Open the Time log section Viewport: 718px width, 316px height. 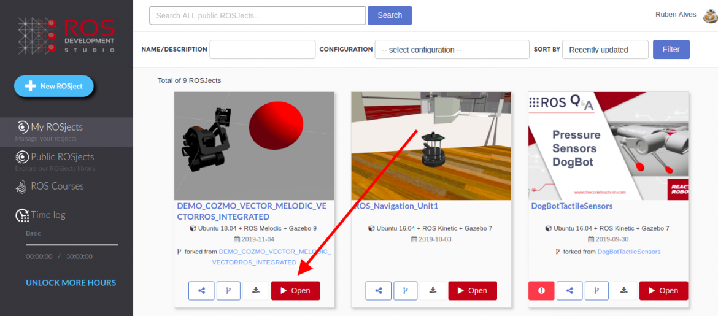coord(41,215)
